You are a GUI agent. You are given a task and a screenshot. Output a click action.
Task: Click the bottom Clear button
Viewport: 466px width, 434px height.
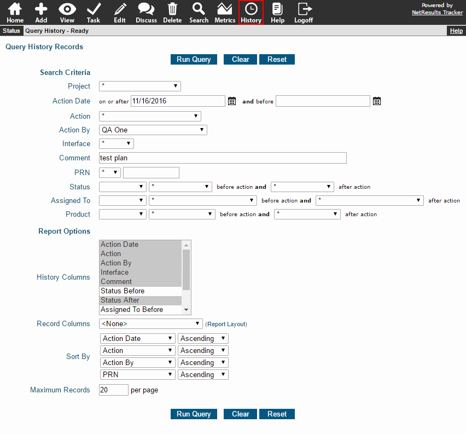point(240,414)
